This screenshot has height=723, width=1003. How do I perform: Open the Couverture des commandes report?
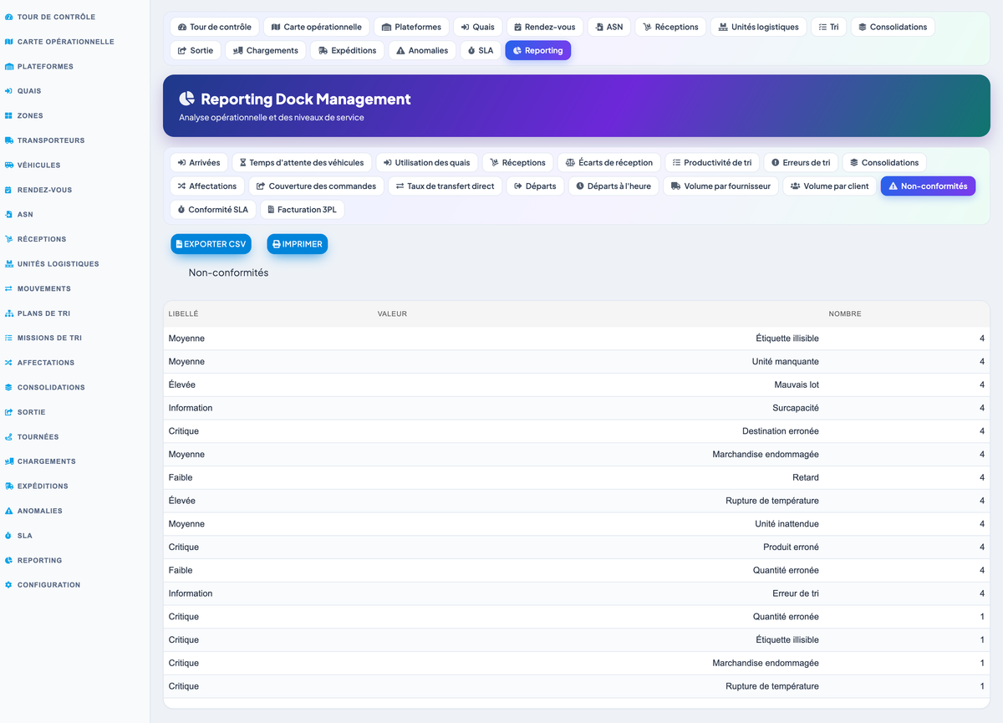tap(316, 186)
